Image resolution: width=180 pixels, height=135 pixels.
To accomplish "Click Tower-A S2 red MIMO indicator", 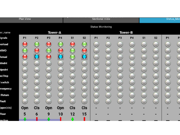I will (x=84, y=50).
